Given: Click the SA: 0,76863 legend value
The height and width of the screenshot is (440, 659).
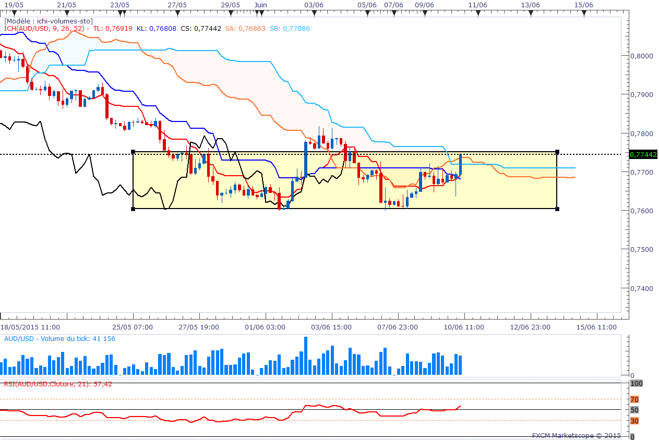Looking at the screenshot, I should point(245,28).
